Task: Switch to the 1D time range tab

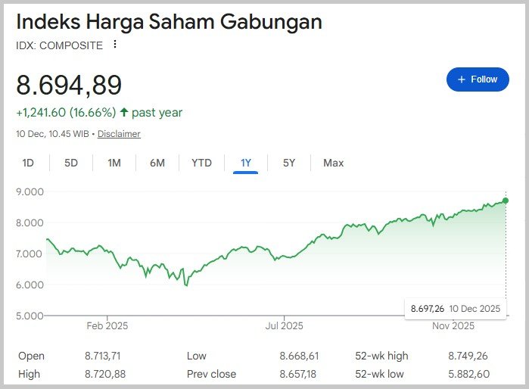Action: (x=28, y=163)
